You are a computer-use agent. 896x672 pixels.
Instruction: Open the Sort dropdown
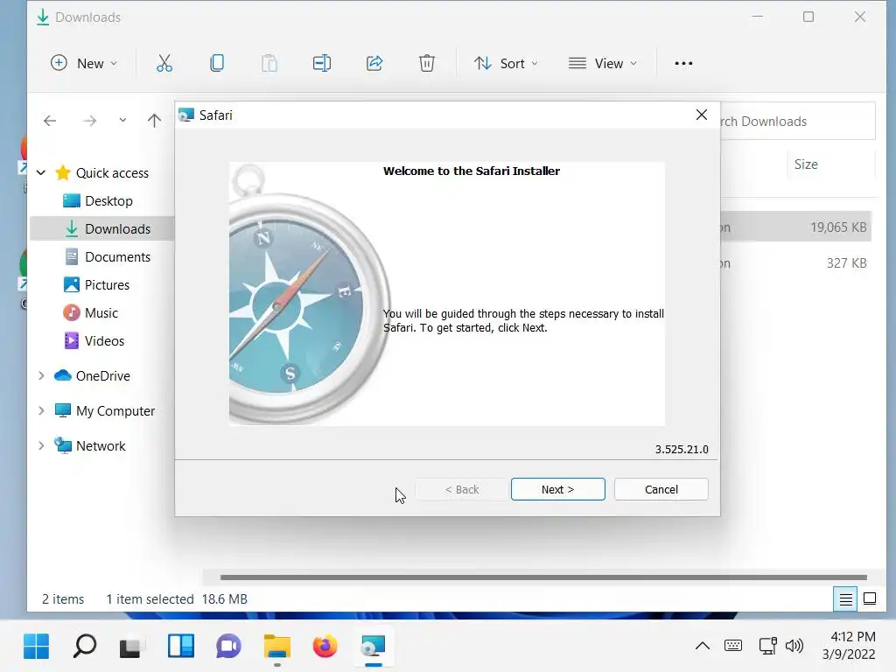coord(506,63)
